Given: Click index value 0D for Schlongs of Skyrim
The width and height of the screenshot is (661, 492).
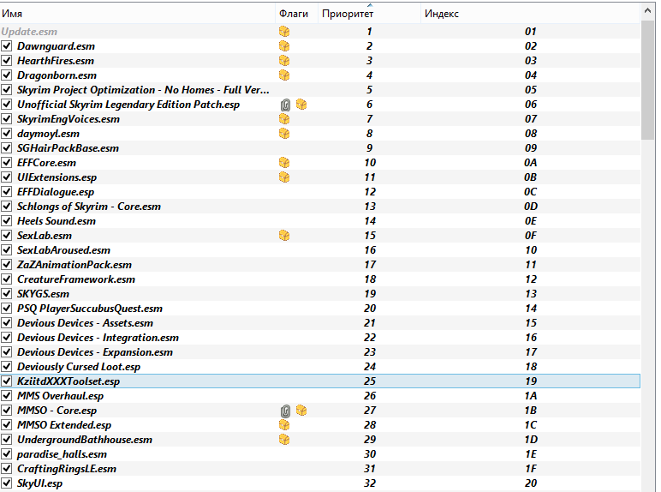Looking at the screenshot, I should tap(531, 207).
